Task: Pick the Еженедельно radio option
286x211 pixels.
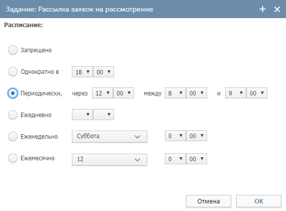Action: [x=13, y=136]
